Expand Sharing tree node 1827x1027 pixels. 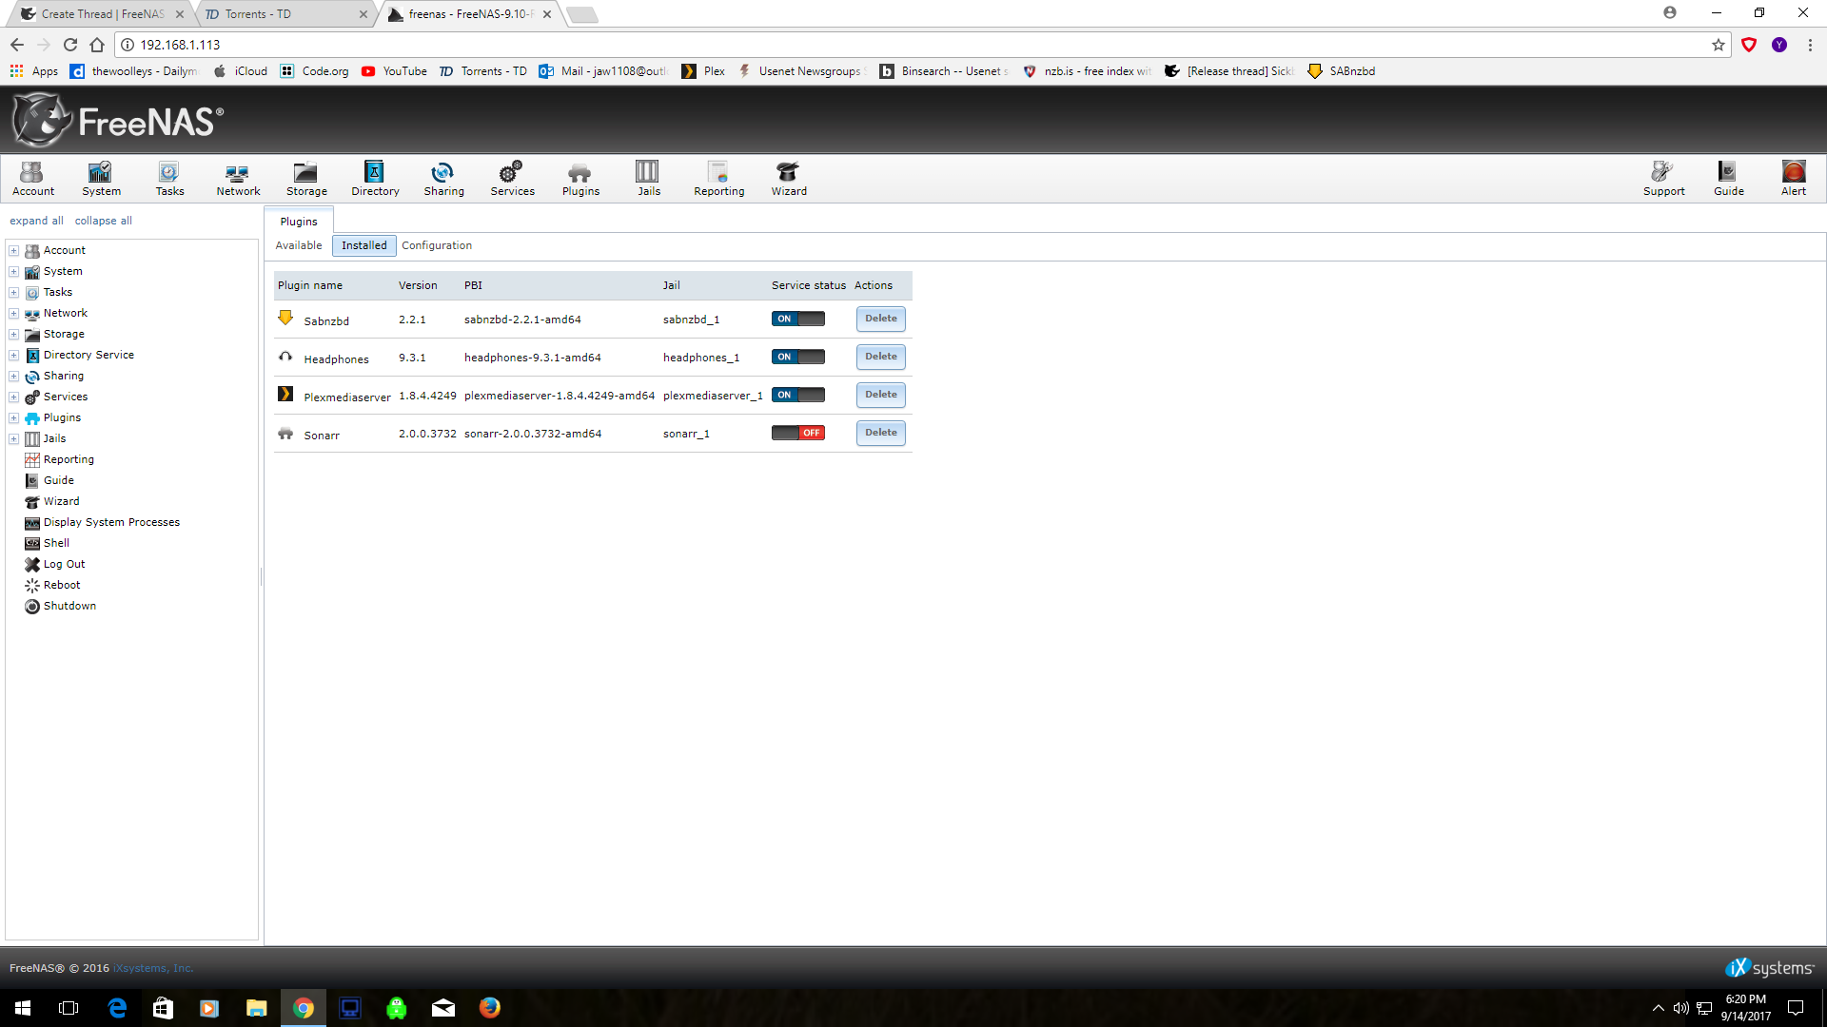click(x=14, y=377)
